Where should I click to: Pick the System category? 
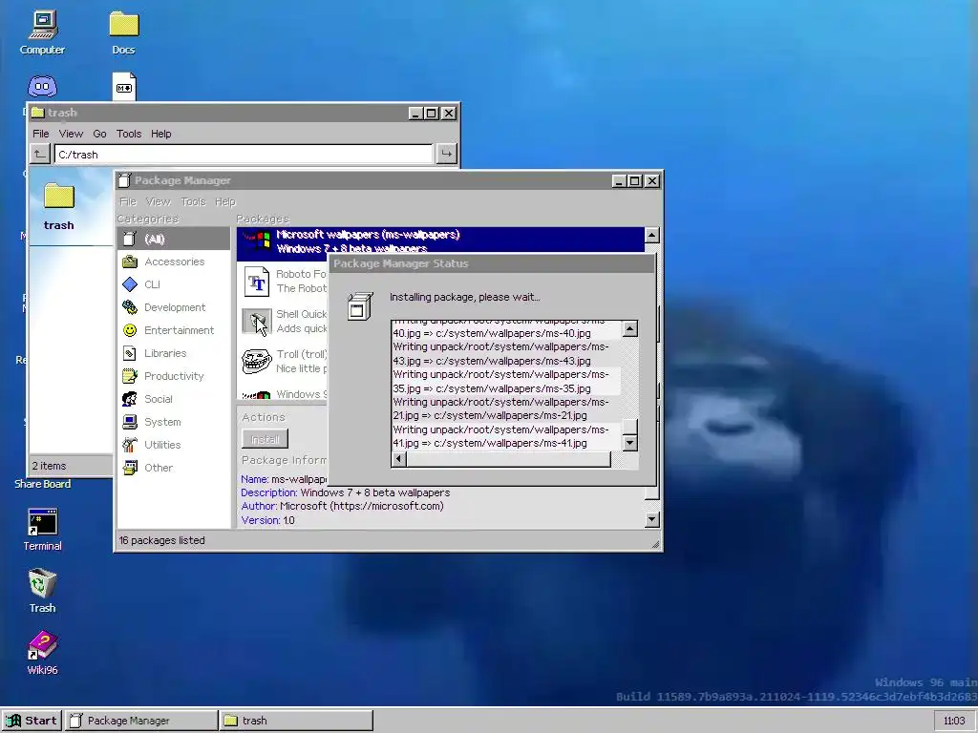coord(174,422)
